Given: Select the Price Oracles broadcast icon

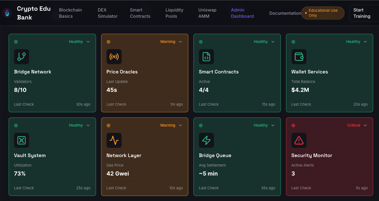Looking at the screenshot, I should [x=114, y=57].
